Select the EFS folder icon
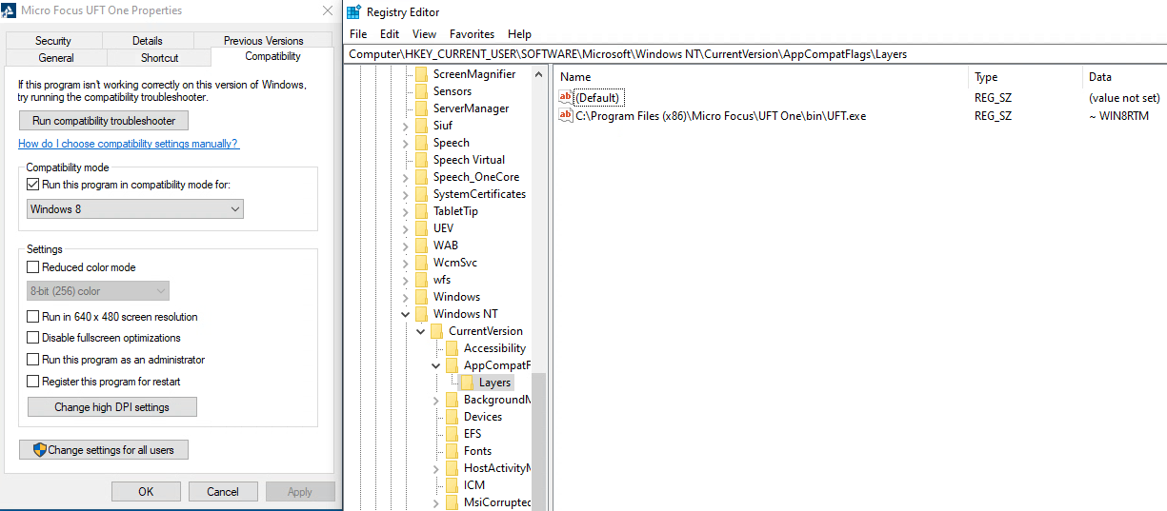 click(x=452, y=434)
